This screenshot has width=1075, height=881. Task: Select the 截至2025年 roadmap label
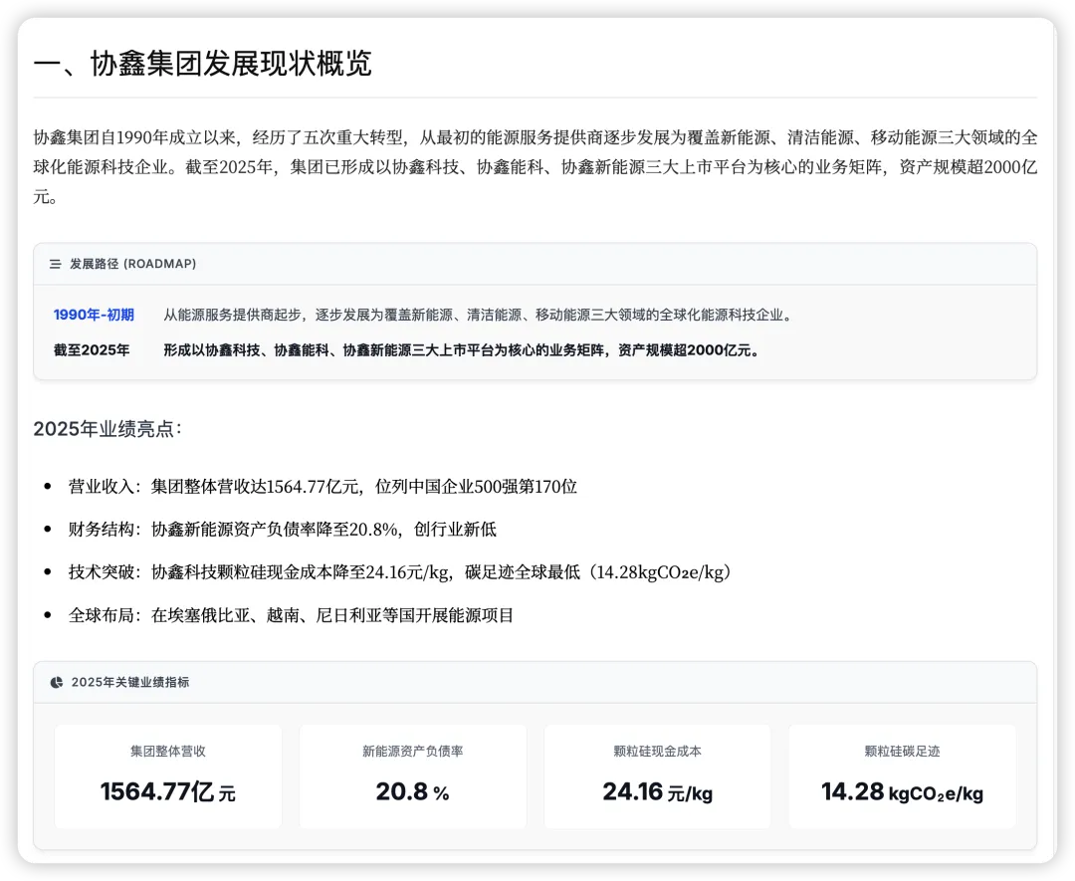tap(92, 350)
